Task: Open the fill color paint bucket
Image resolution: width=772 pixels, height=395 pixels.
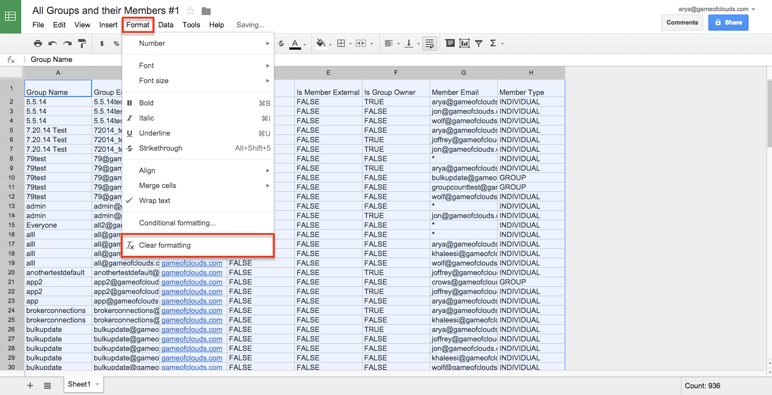Action: [321, 44]
